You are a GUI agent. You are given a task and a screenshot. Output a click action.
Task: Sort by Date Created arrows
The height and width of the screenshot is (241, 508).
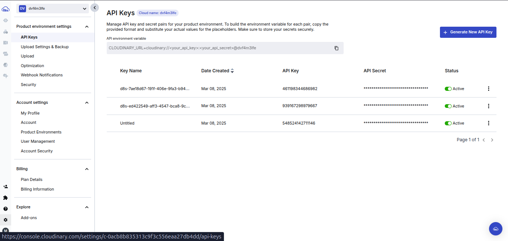click(232, 71)
